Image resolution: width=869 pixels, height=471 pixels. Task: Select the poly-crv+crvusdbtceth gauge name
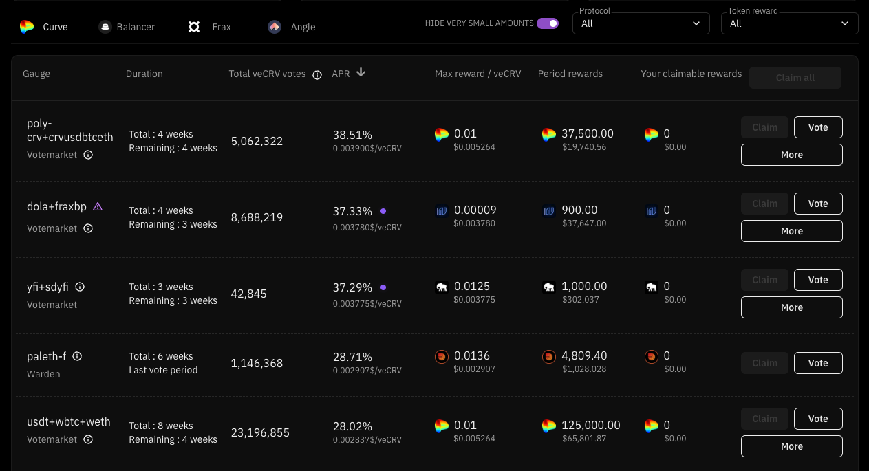coord(70,130)
